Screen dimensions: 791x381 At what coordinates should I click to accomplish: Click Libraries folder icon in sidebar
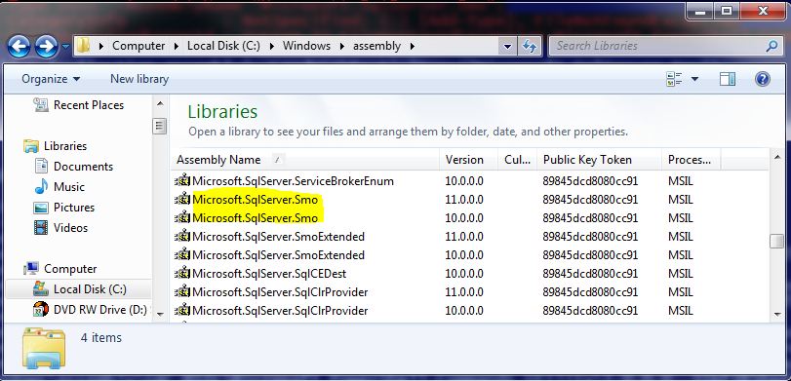click(x=31, y=146)
